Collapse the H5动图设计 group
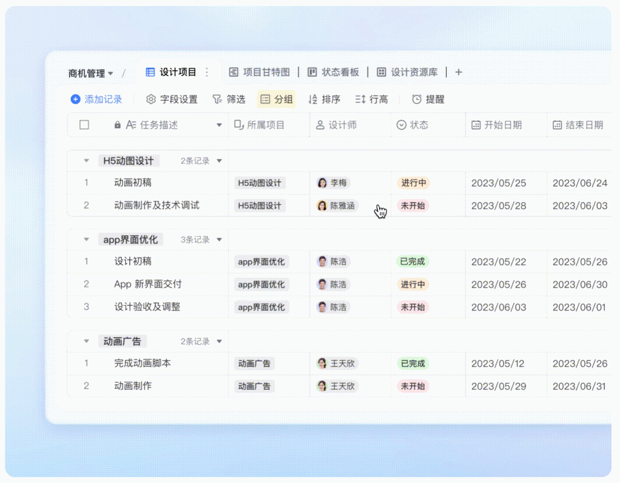 (87, 161)
